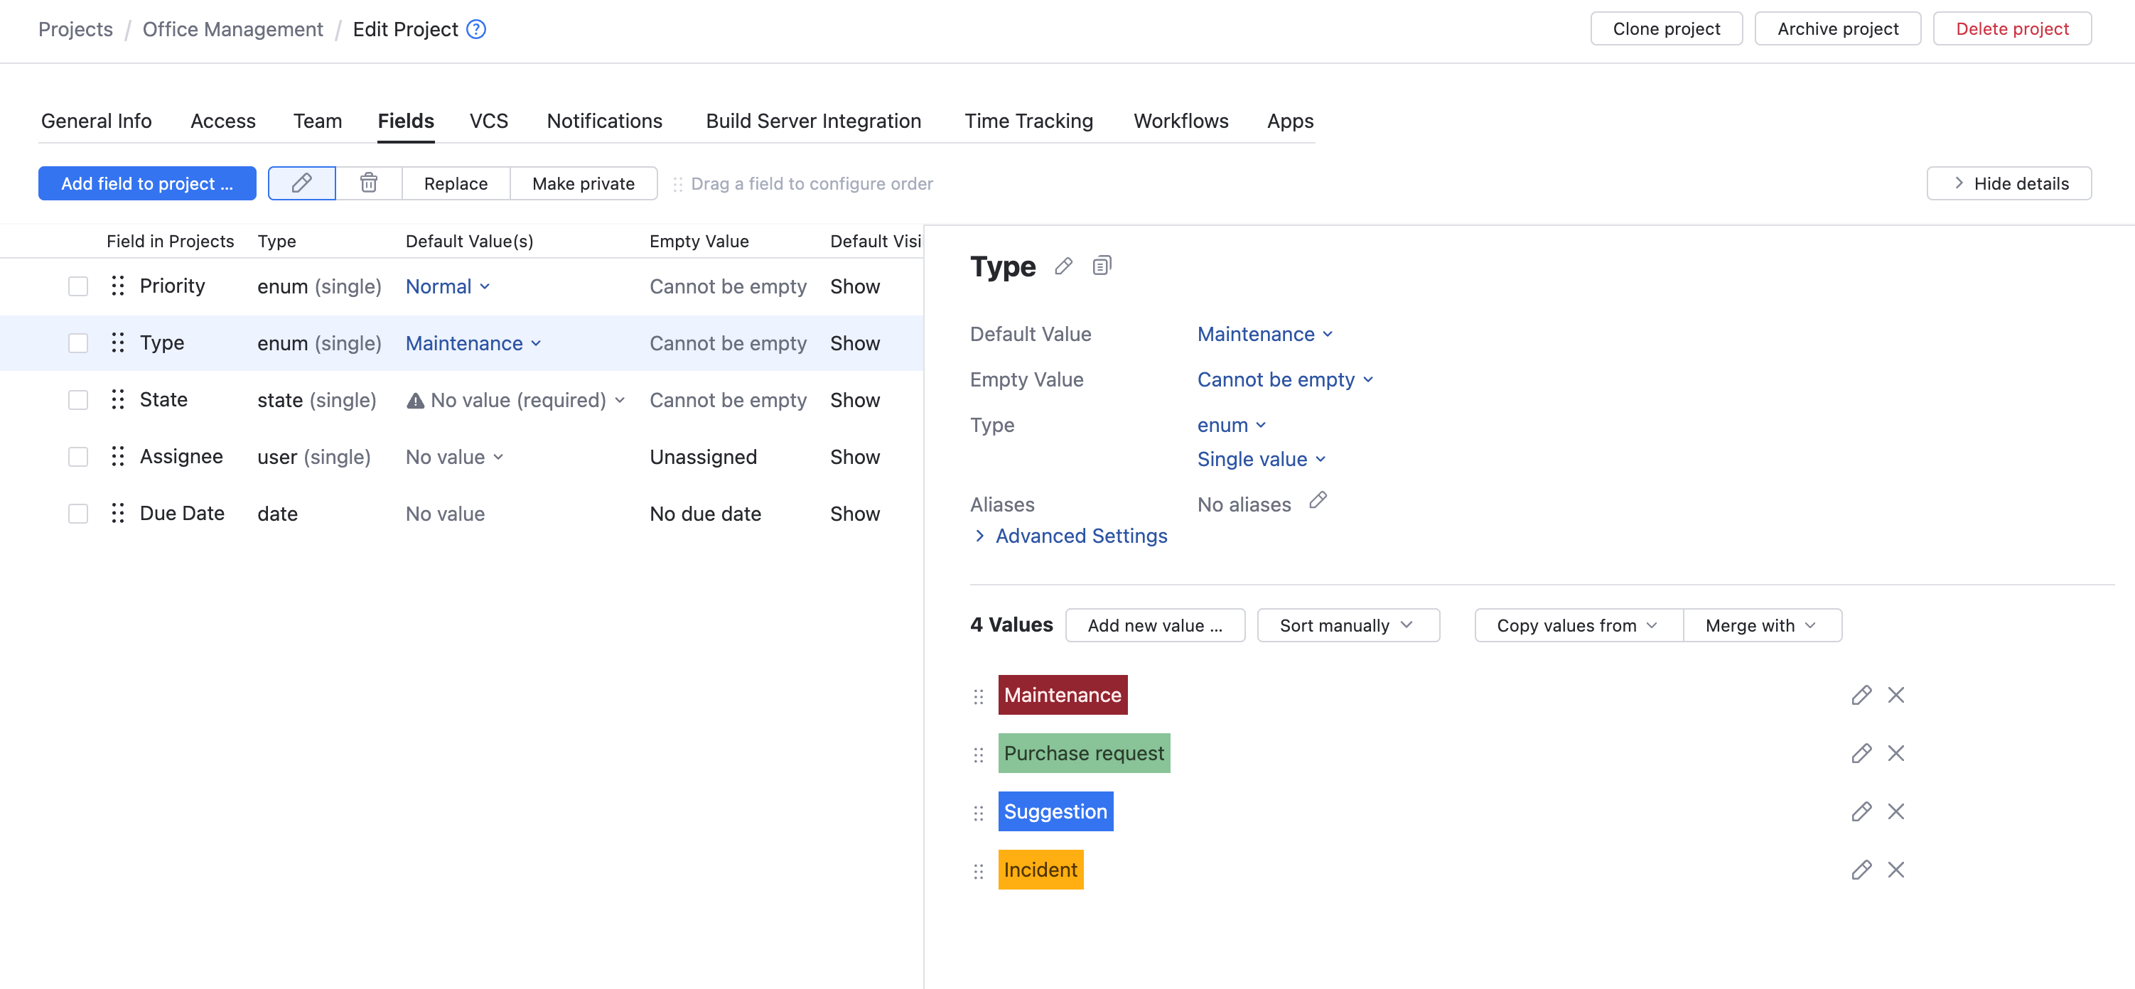Open the Sort manually dropdown
The image size is (2135, 989).
tap(1347, 625)
